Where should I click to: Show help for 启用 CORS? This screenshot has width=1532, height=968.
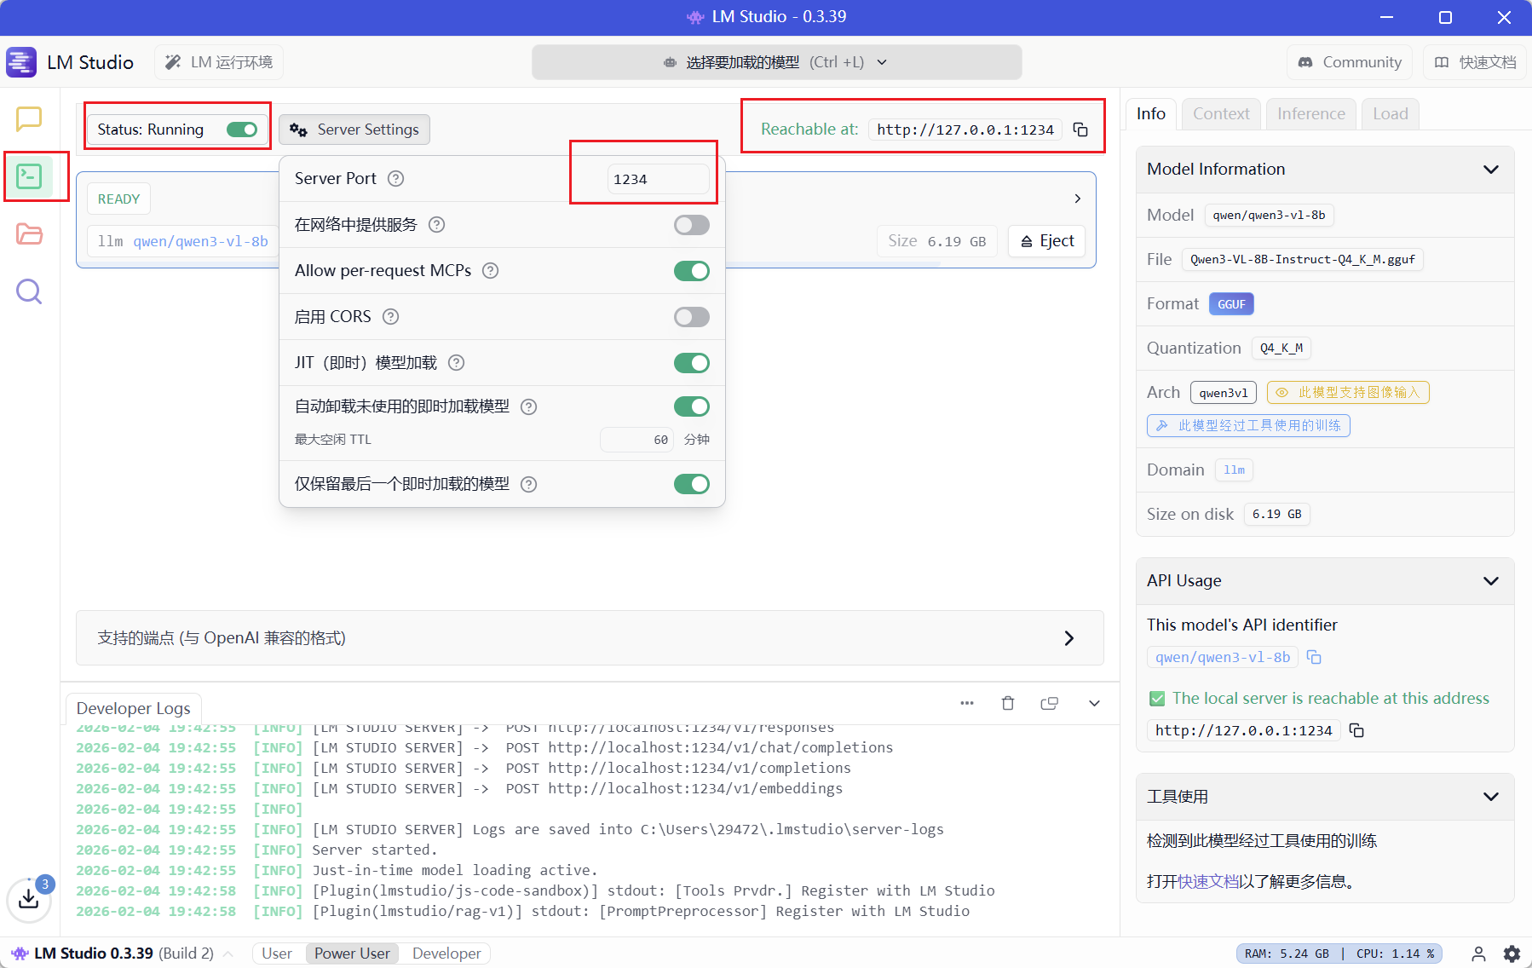click(x=390, y=317)
